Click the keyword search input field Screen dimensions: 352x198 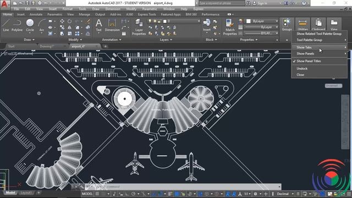[x=222, y=3]
